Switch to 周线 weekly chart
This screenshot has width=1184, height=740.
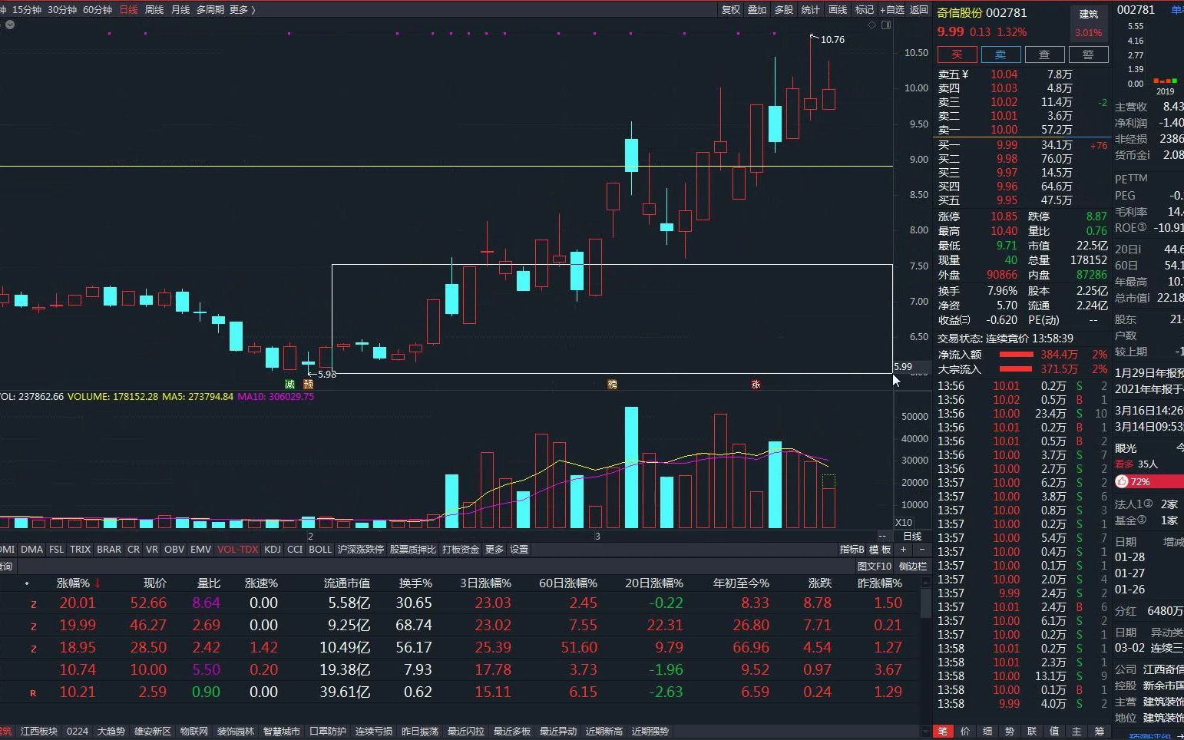(154, 9)
